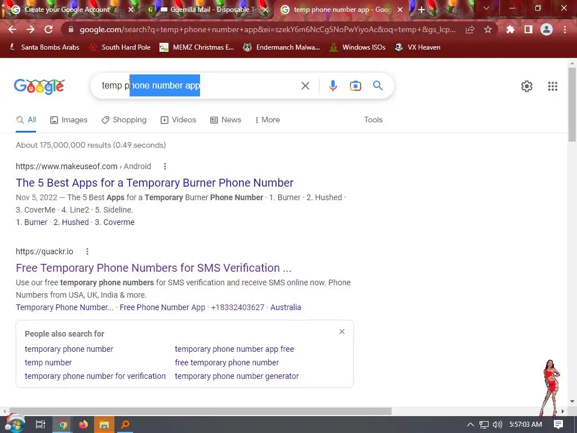The width and height of the screenshot is (577, 433).
Task: Select the Shopping search tab
Action: 124,120
